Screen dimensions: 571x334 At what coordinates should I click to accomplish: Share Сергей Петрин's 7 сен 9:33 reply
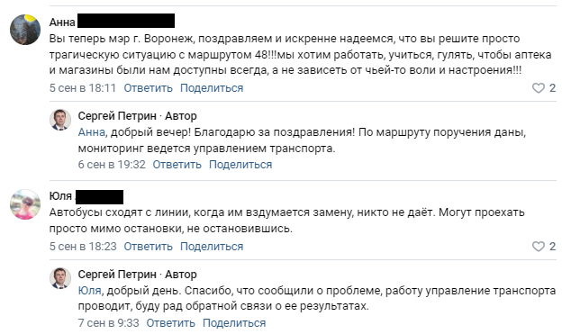234,322
